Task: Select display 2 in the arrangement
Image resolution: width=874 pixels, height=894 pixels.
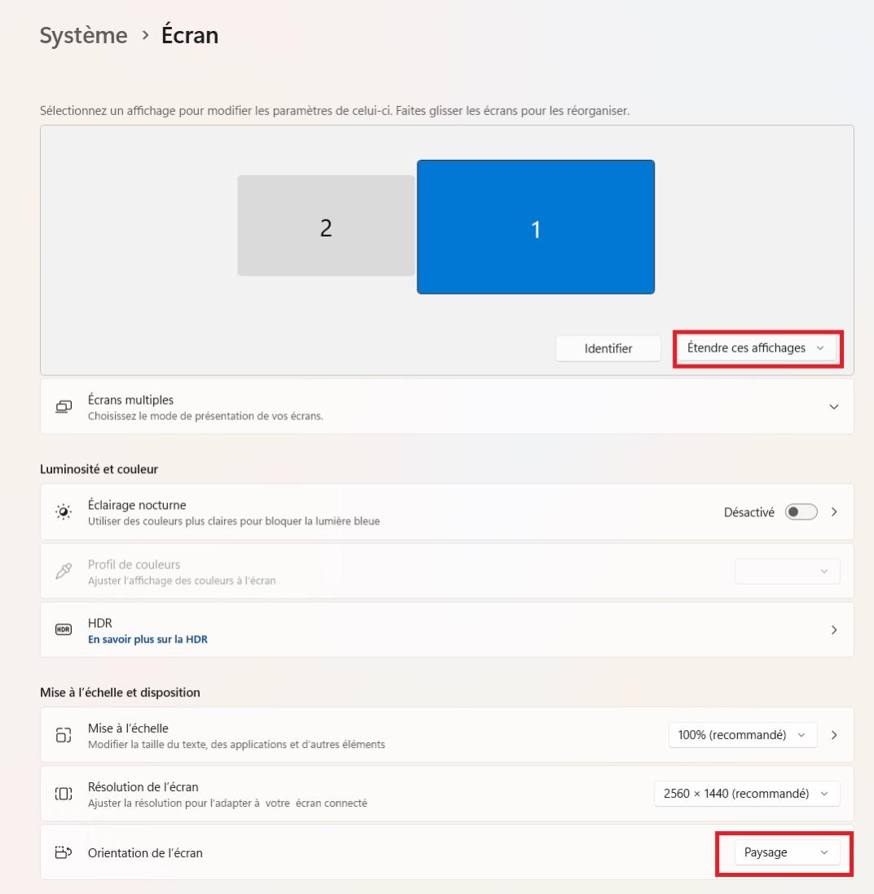Action: coord(326,226)
